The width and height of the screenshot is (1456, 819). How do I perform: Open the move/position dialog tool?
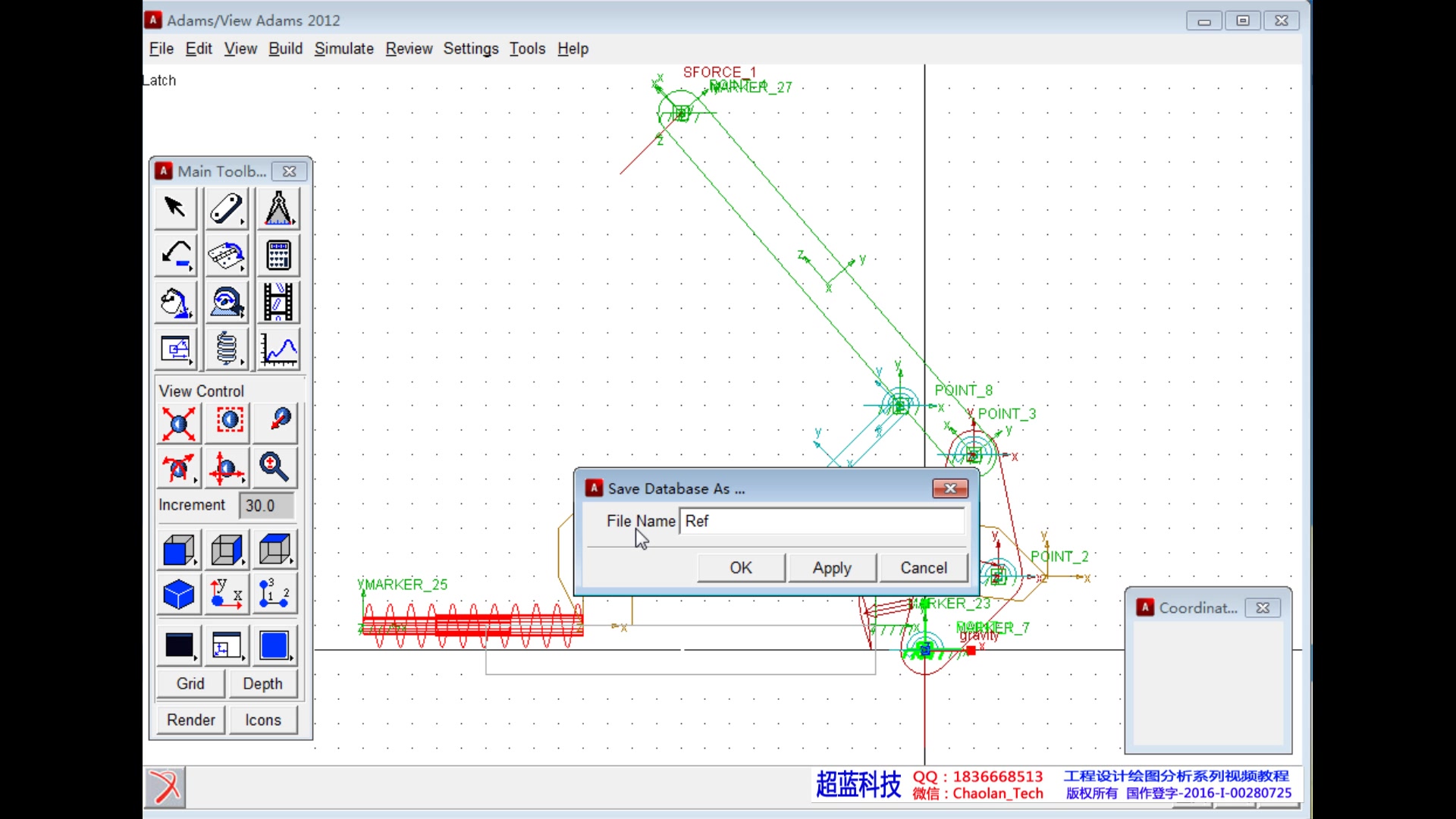pyautogui.click(x=176, y=350)
